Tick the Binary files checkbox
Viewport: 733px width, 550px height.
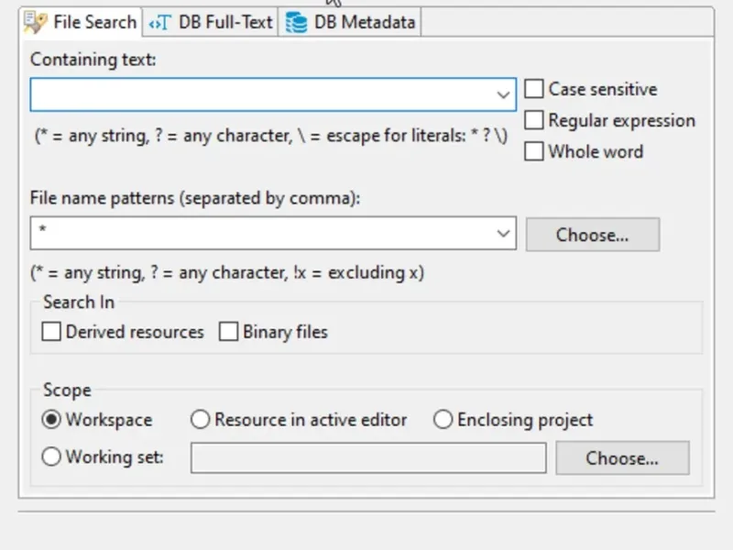click(x=229, y=332)
